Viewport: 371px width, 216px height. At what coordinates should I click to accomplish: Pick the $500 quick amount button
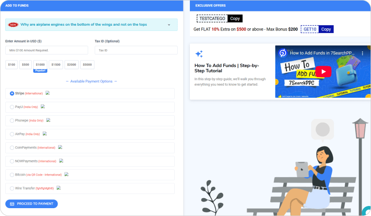(26, 65)
